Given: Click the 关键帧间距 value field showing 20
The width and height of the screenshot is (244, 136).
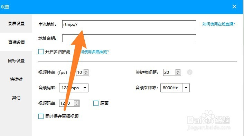Looking at the screenshot, I should click(169, 72).
